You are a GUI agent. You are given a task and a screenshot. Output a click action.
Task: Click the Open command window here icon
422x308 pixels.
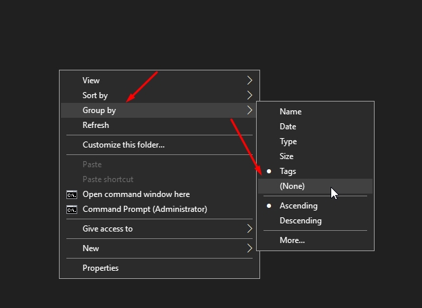coord(71,194)
